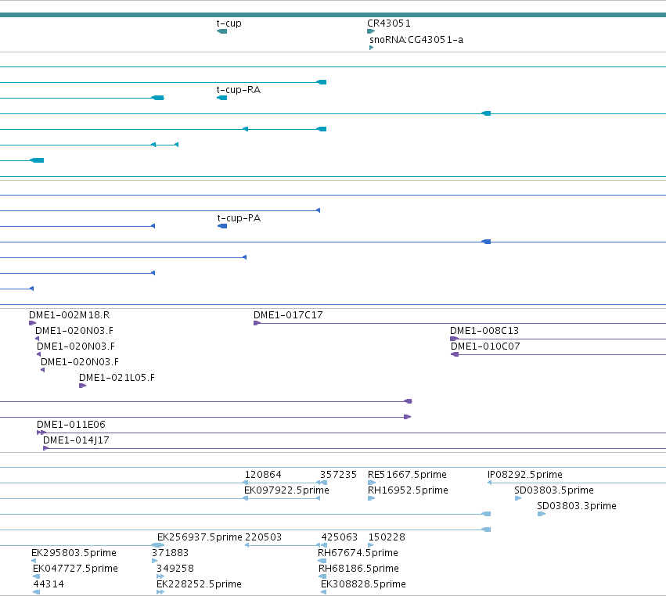Screen dimensions: 666x596
Task: Select EK047727.5prime label
Action: point(75,569)
